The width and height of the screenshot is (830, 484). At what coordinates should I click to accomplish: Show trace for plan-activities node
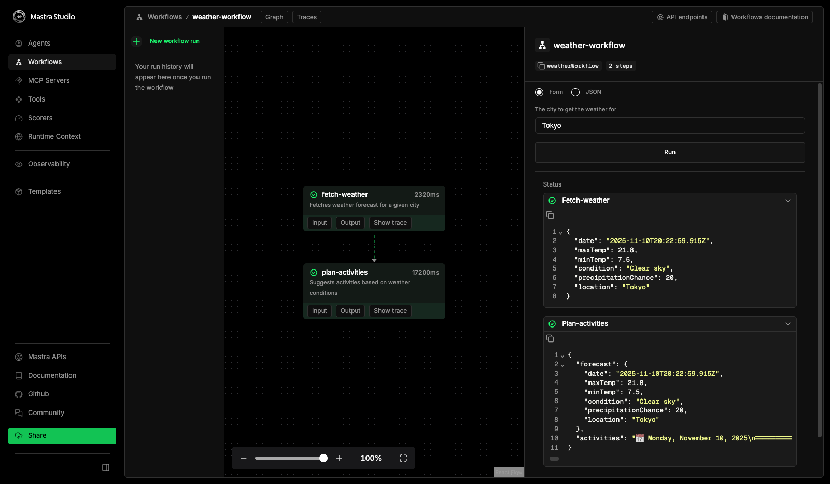pyautogui.click(x=390, y=311)
